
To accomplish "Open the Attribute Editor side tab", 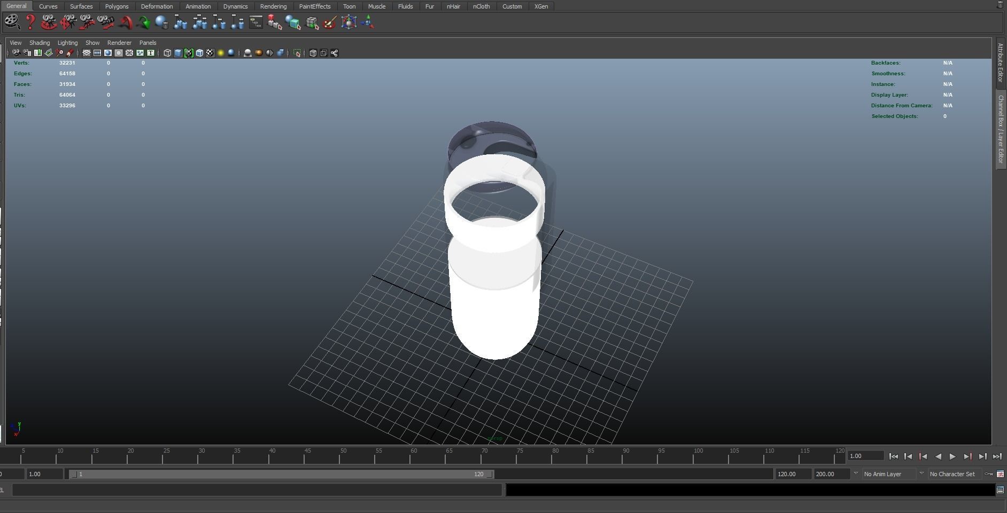I will [1001, 62].
